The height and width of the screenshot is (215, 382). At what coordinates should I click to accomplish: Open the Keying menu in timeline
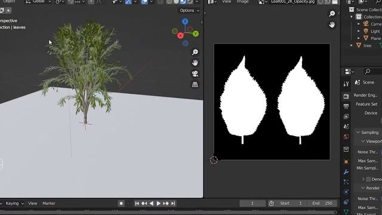14,203
